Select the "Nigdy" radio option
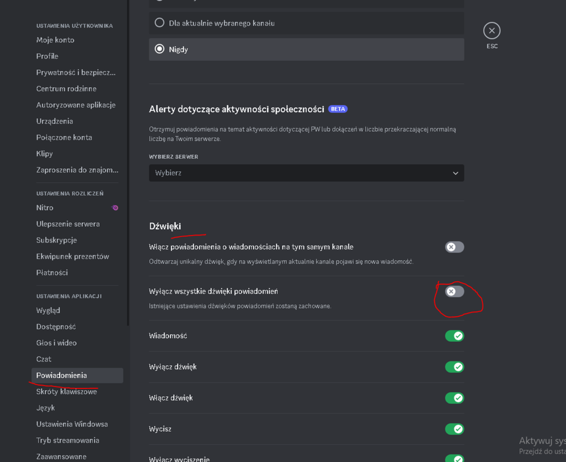 (x=307, y=50)
